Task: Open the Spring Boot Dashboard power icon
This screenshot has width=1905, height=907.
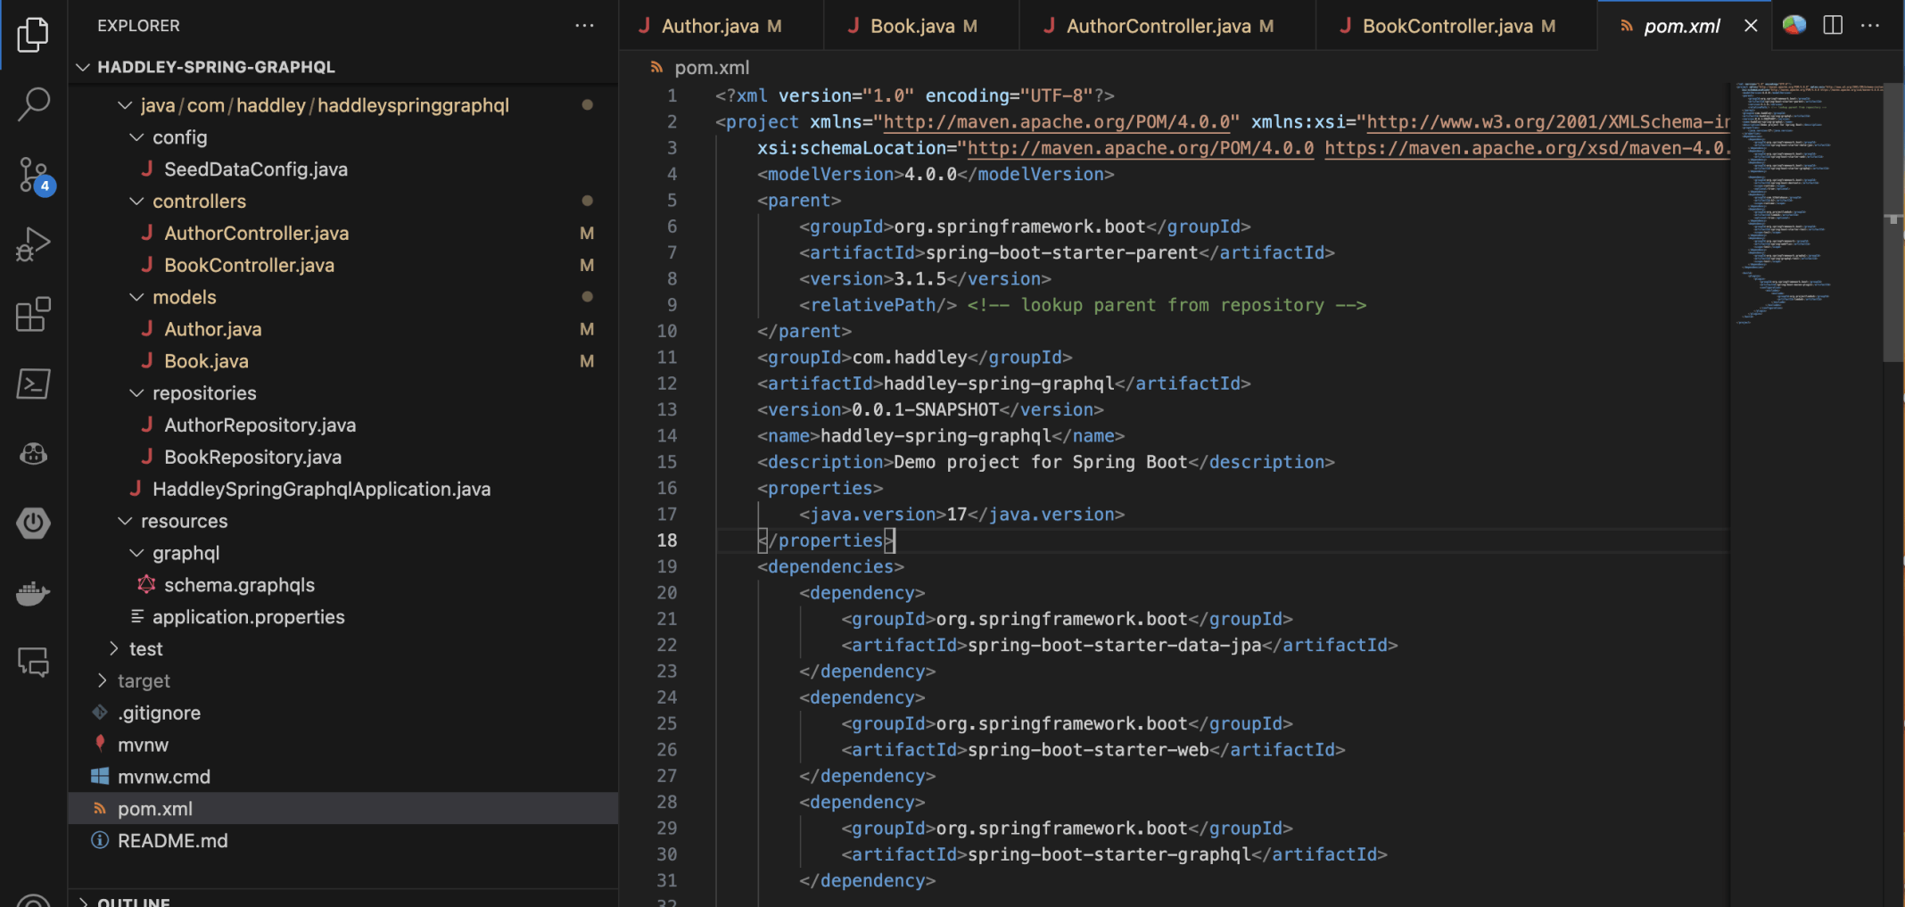Action: [x=33, y=524]
